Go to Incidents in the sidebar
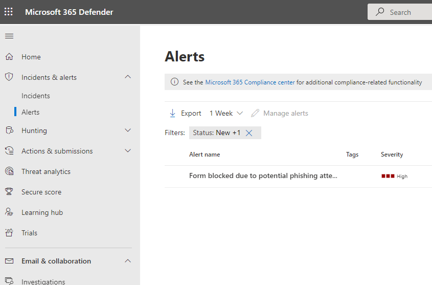The width and height of the screenshot is (432, 285). coord(36,96)
